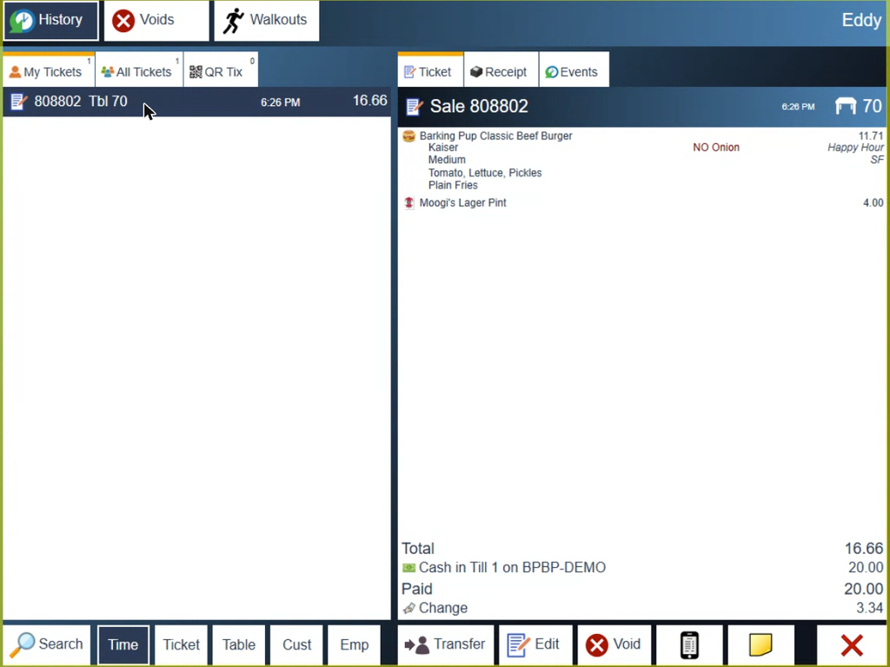890x667 pixels.
Task: Click the Happy Hour label
Action: 855,148
